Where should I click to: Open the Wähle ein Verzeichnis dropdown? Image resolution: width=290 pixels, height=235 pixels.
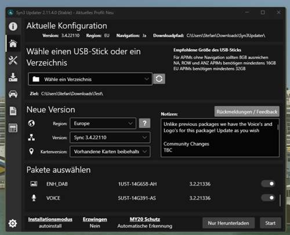90,79
